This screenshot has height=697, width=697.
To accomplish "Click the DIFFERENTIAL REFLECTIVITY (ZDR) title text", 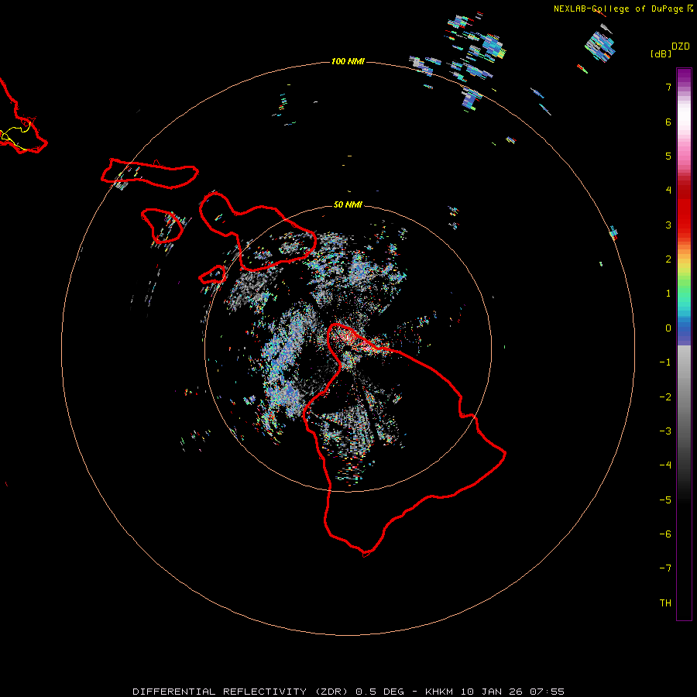I will click(241, 692).
